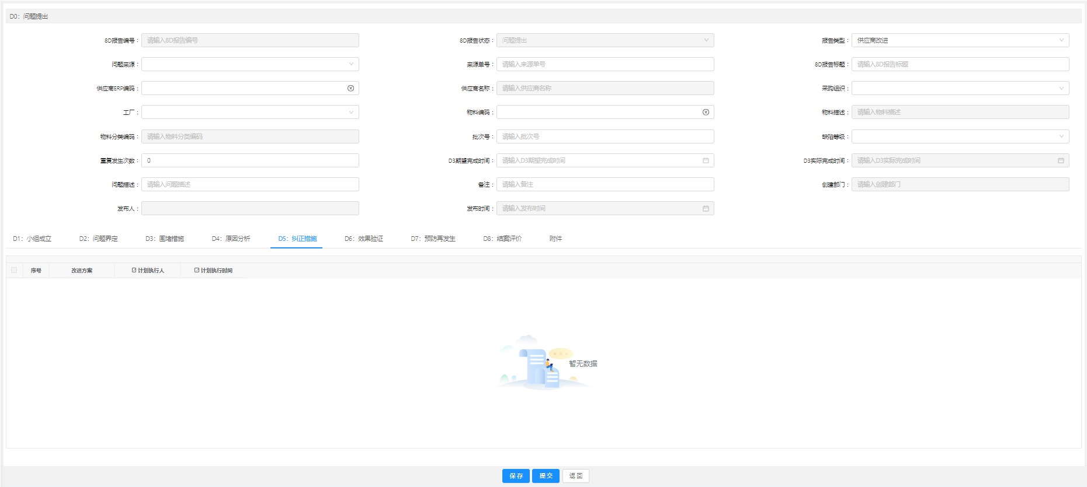The width and height of the screenshot is (1087, 487).
Task: Click the 问题描述 input field
Action: (250, 184)
